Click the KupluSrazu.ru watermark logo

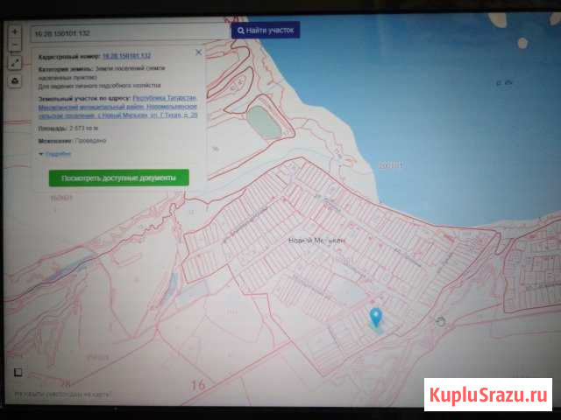[489, 391]
